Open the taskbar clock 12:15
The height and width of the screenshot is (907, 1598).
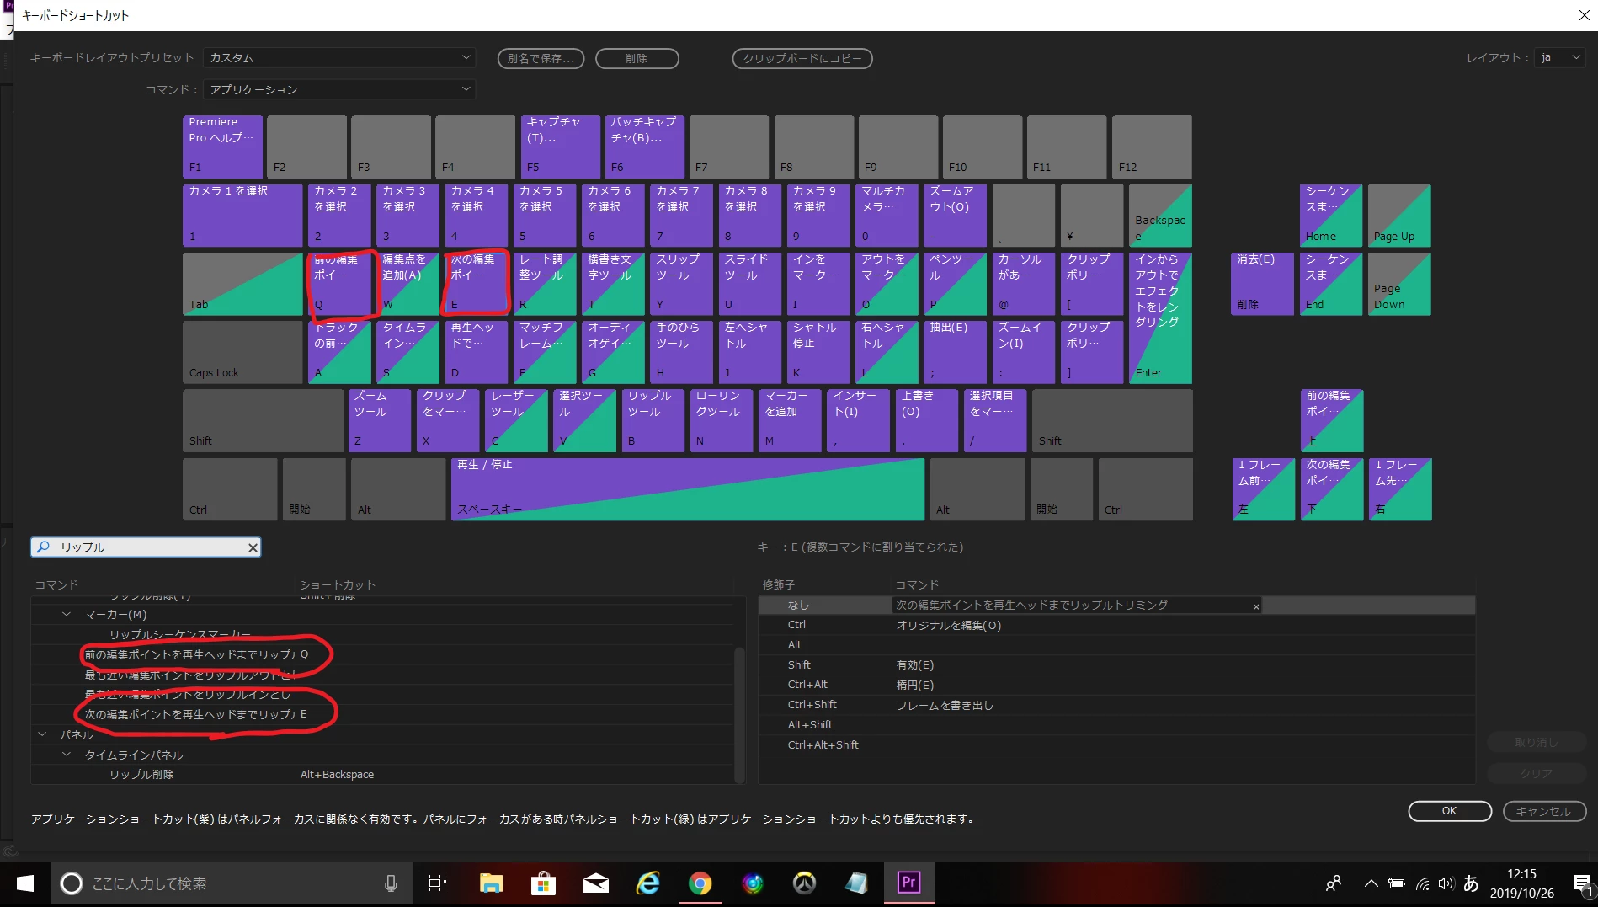1522,883
